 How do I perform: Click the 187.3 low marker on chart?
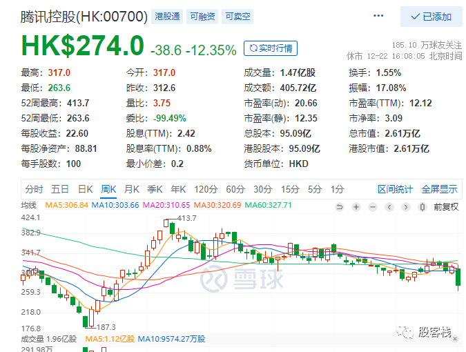click(106, 327)
